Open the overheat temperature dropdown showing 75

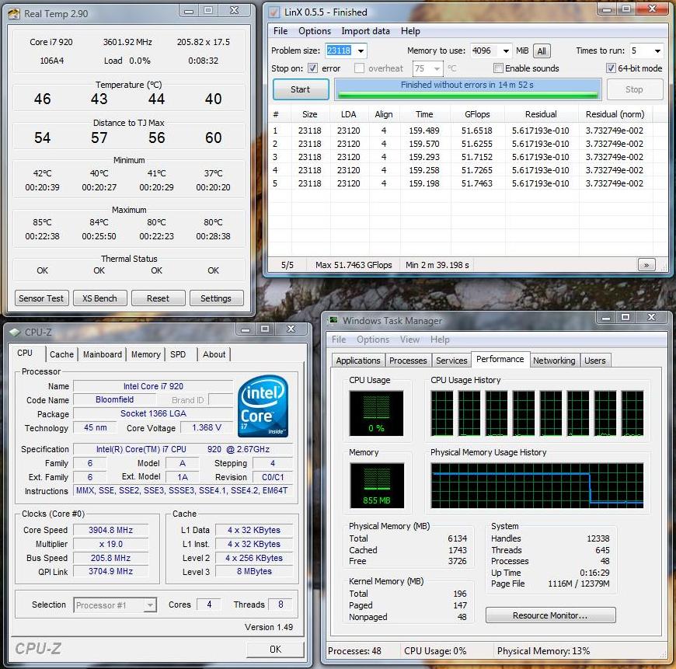tap(437, 68)
